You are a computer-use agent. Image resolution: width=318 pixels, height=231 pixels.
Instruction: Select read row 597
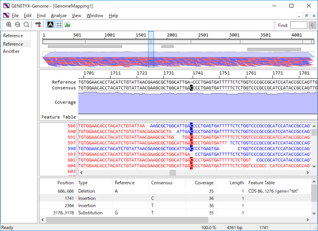[72, 143]
